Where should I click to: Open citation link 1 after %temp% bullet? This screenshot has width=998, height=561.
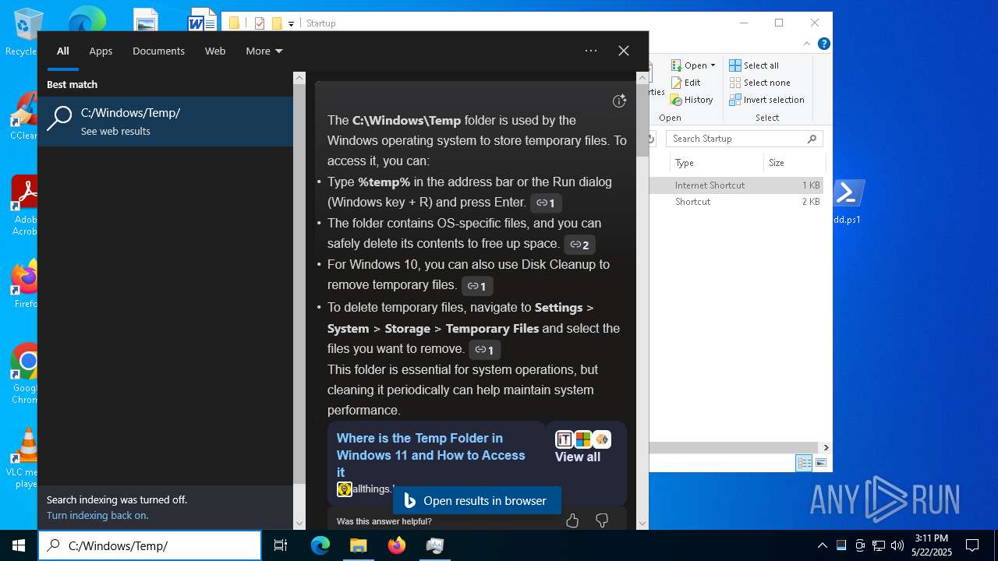coord(547,203)
